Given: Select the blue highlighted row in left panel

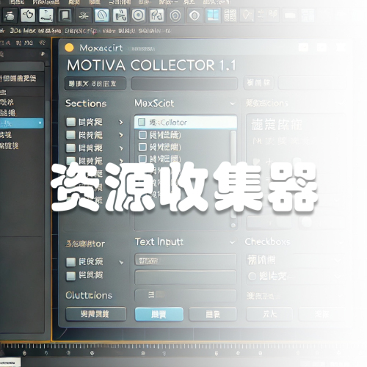Looking at the screenshot, I should click(x=22, y=123).
